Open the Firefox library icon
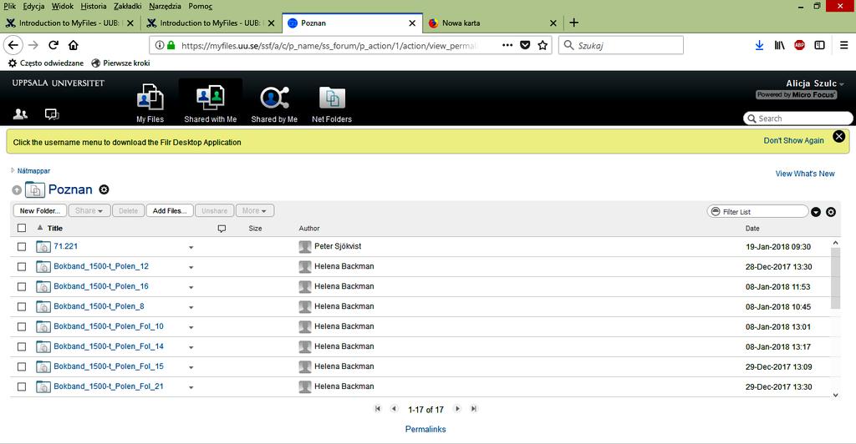Image resolution: width=856 pixels, height=444 pixels. [779, 45]
